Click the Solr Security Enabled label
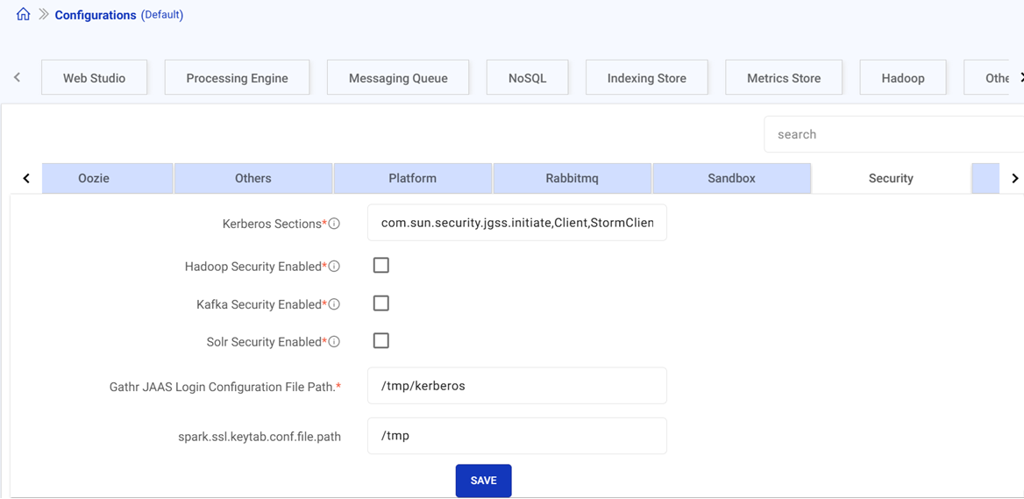Screen dimensions: 1024x499 266,342
